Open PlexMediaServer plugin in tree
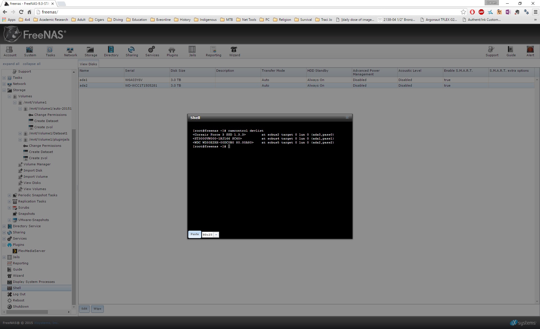Viewport: 540px width, 329px height. tap(31, 251)
